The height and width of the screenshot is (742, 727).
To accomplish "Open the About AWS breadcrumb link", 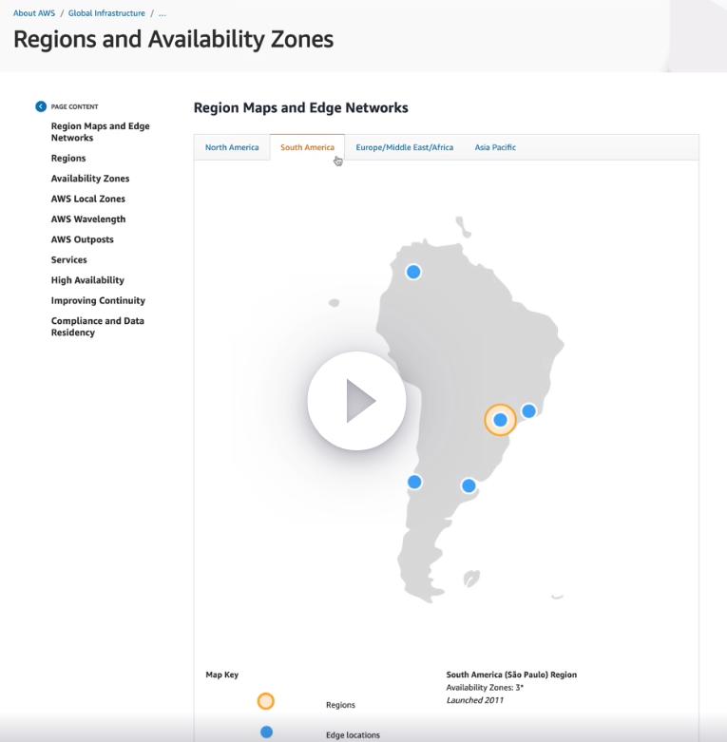I will pos(34,13).
